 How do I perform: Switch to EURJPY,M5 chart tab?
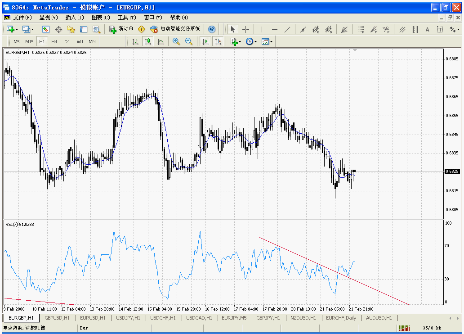point(234,318)
